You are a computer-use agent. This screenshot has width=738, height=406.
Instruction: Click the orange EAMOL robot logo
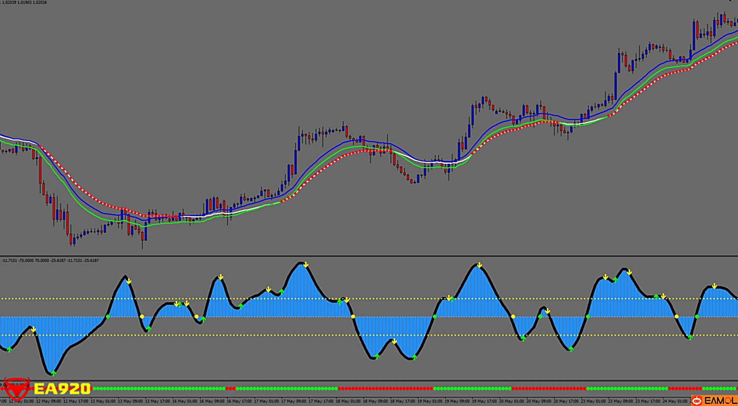click(697, 400)
